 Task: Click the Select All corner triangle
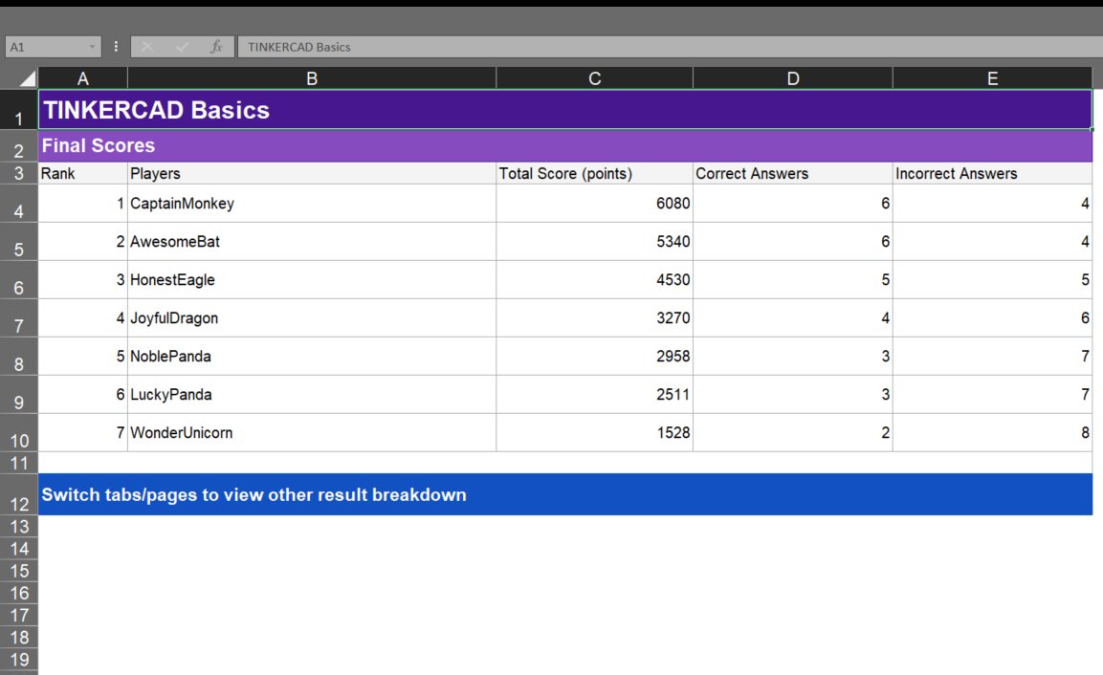pyautogui.click(x=27, y=78)
